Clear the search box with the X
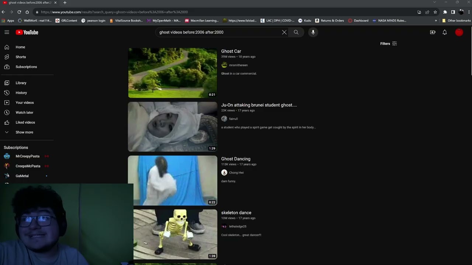Viewport: 472px width, 265px height. 284,32
